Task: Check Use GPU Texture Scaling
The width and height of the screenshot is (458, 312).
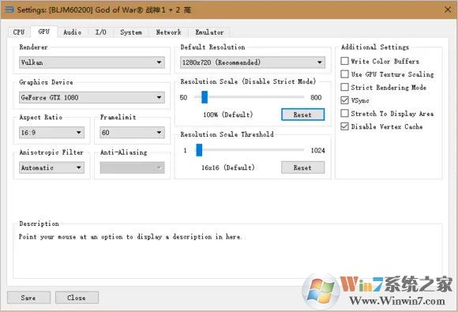Action: 344,74
